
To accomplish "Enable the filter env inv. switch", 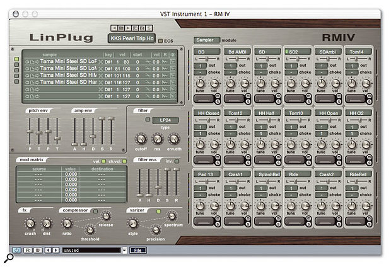I will [x=177, y=161].
